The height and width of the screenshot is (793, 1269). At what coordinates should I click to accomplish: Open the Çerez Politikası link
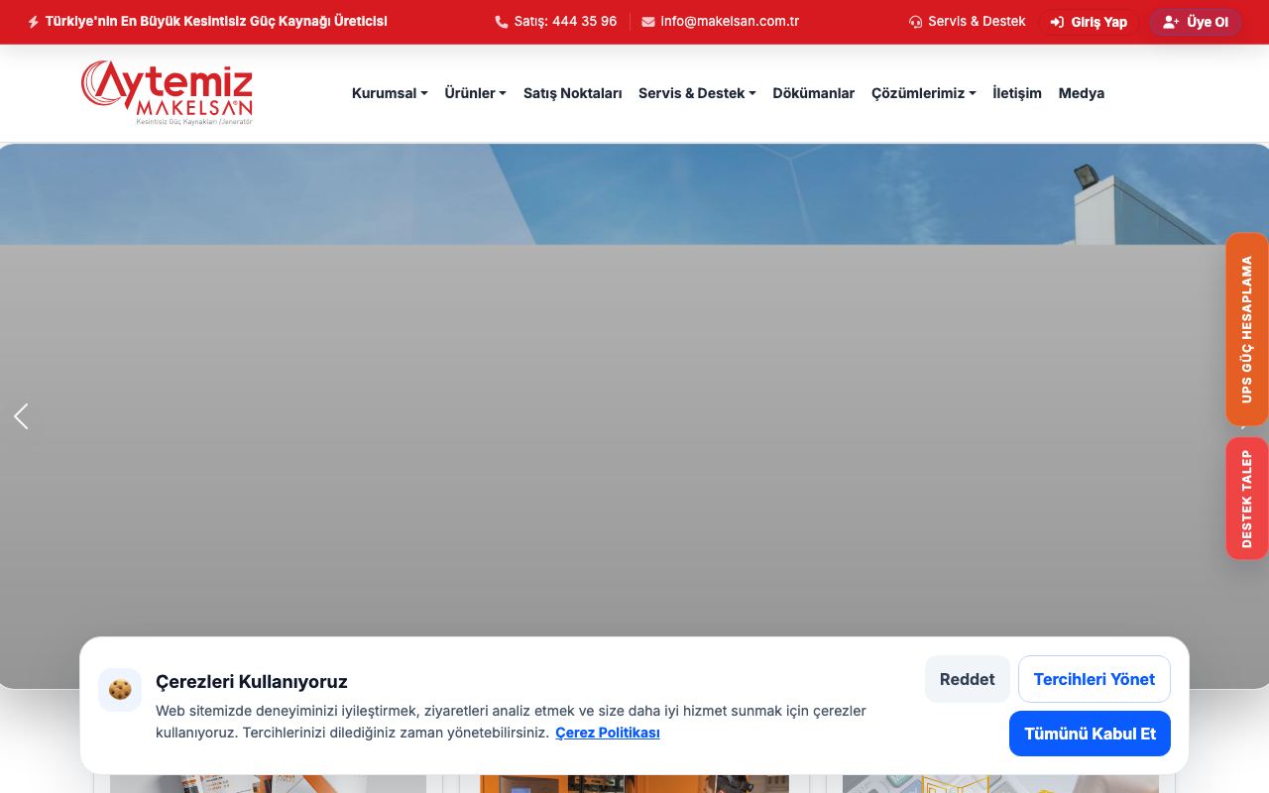pos(608,733)
